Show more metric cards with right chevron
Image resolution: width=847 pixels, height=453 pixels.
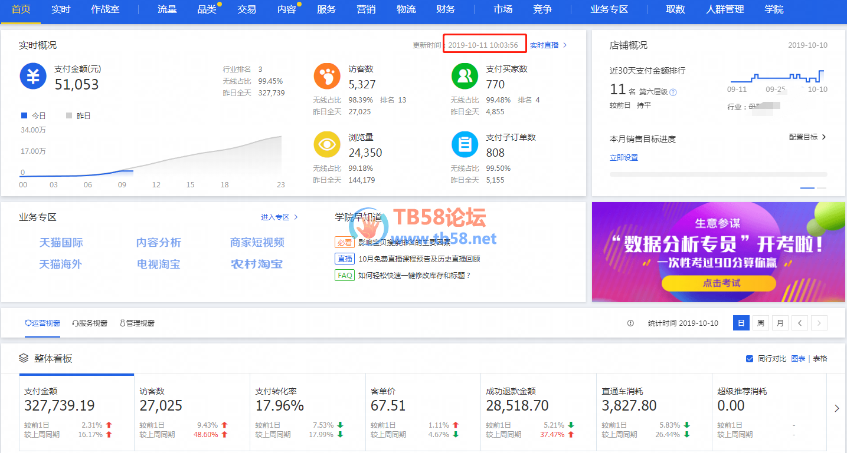[x=837, y=408]
